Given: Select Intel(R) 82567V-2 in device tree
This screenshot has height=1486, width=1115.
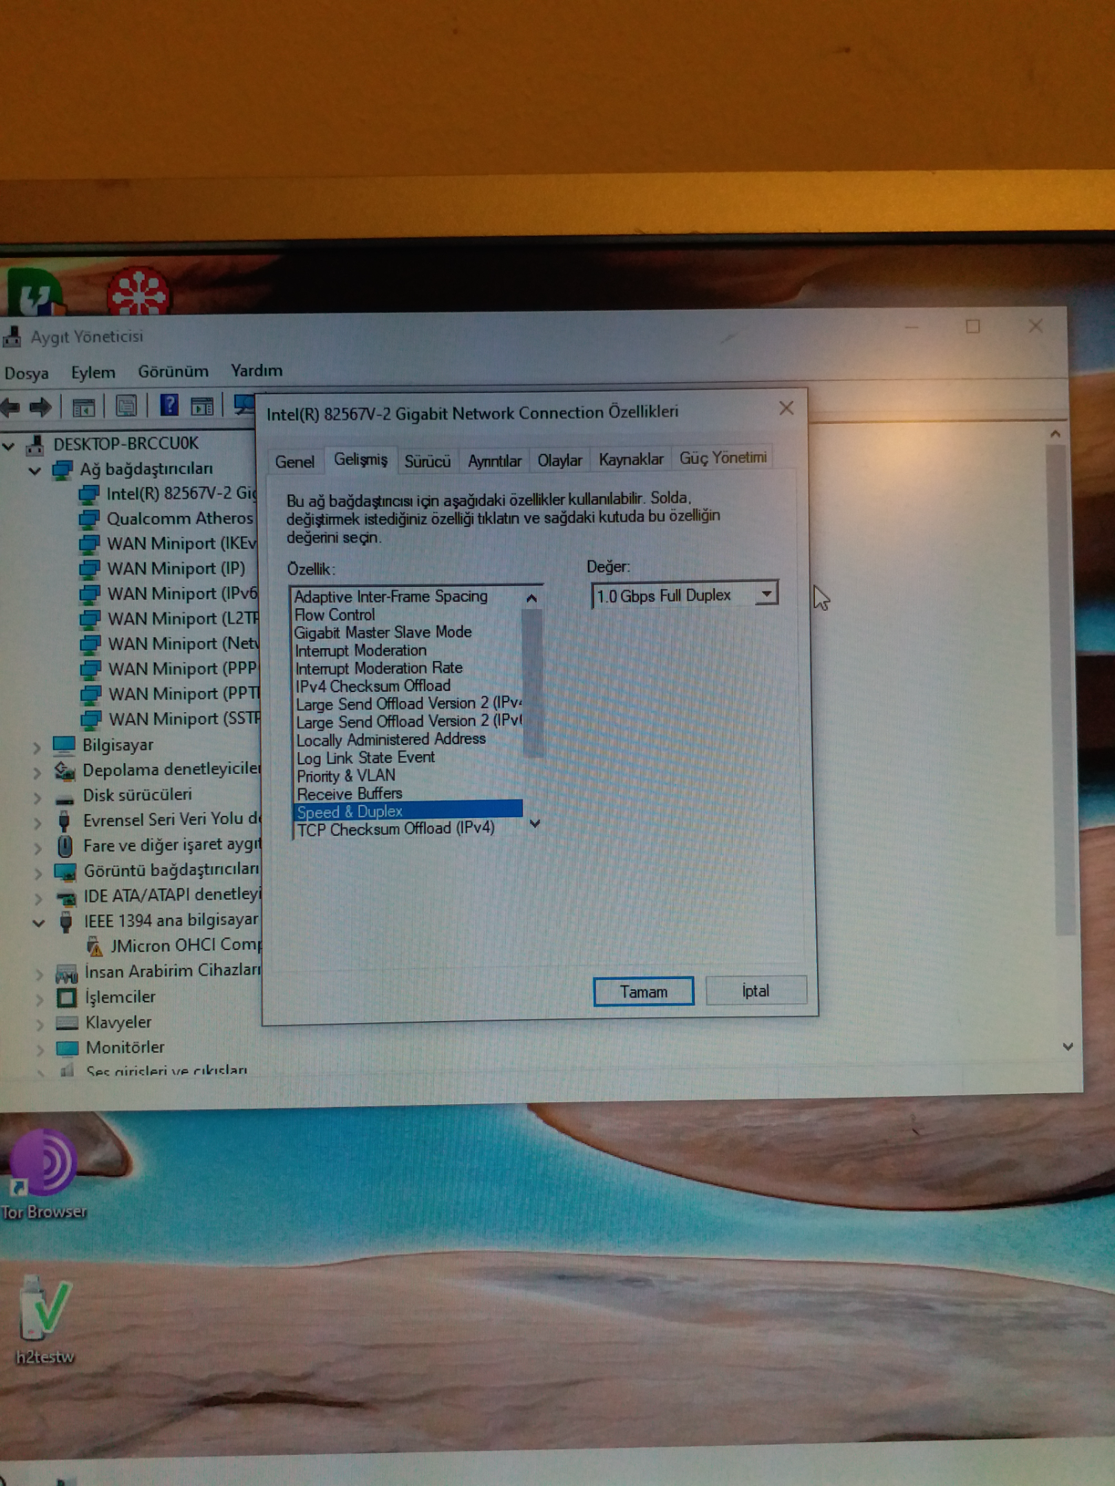Looking at the screenshot, I should click(181, 494).
